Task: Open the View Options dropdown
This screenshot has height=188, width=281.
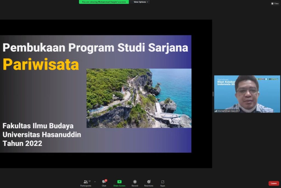Action: [x=140, y=2]
